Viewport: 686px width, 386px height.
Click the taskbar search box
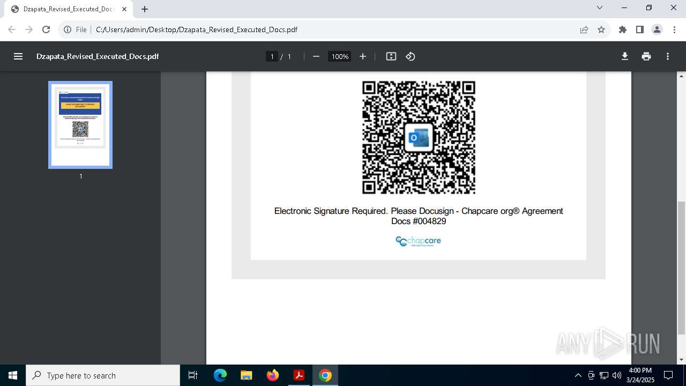103,375
